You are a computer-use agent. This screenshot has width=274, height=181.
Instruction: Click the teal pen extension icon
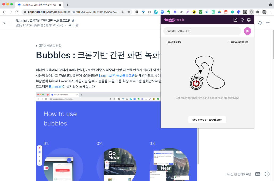[x=156, y=12]
